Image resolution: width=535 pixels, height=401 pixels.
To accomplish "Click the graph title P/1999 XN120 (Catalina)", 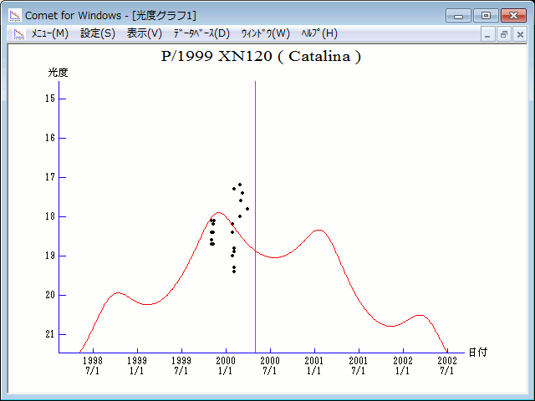I will click(261, 57).
